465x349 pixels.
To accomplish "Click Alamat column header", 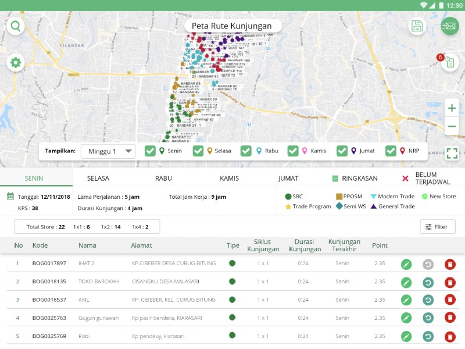I will 141,245.
